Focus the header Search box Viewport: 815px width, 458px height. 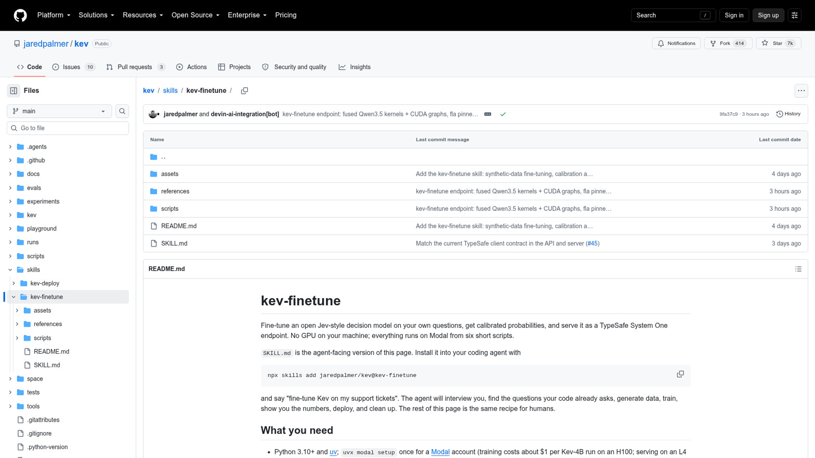(x=673, y=15)
